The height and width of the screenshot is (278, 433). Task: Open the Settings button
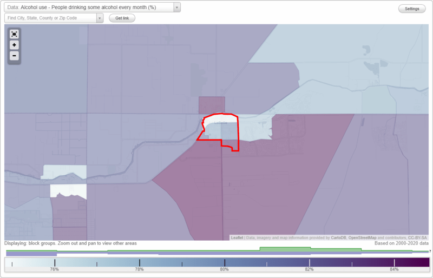(412, 9)
